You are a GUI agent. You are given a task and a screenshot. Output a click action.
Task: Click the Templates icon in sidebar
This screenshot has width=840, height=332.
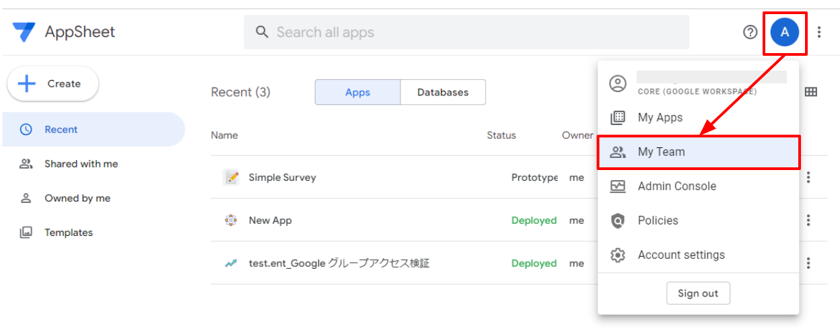(26, 233)
